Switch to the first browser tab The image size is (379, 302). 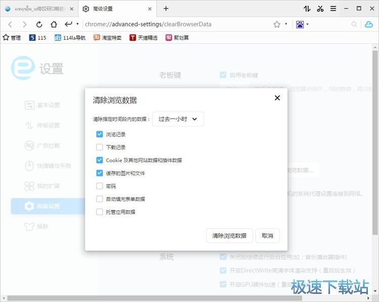(39, 9)
